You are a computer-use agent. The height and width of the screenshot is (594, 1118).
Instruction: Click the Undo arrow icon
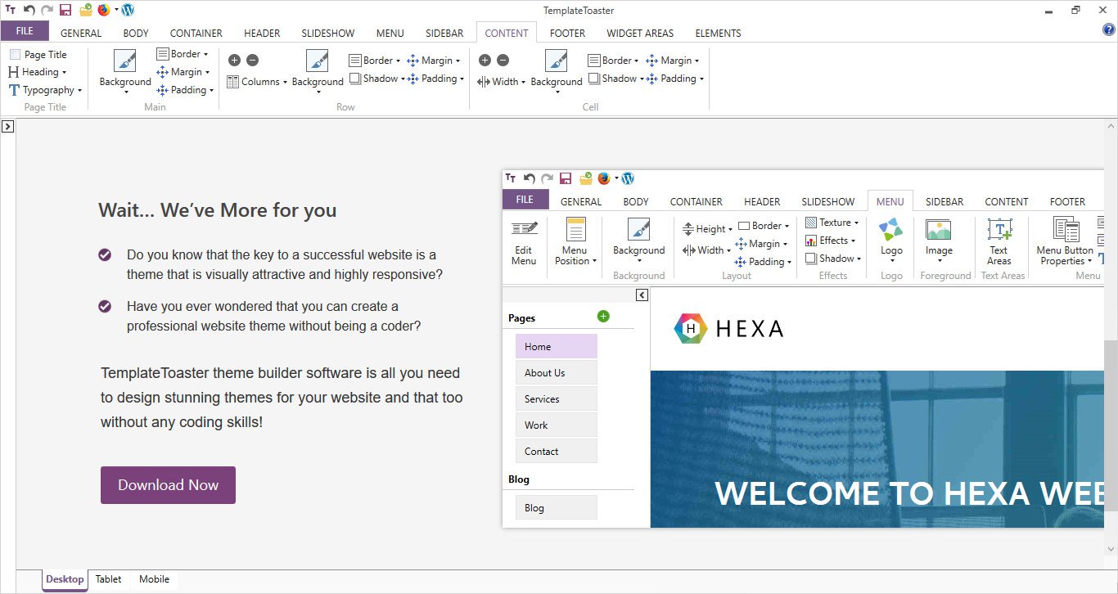coord(29,10)
